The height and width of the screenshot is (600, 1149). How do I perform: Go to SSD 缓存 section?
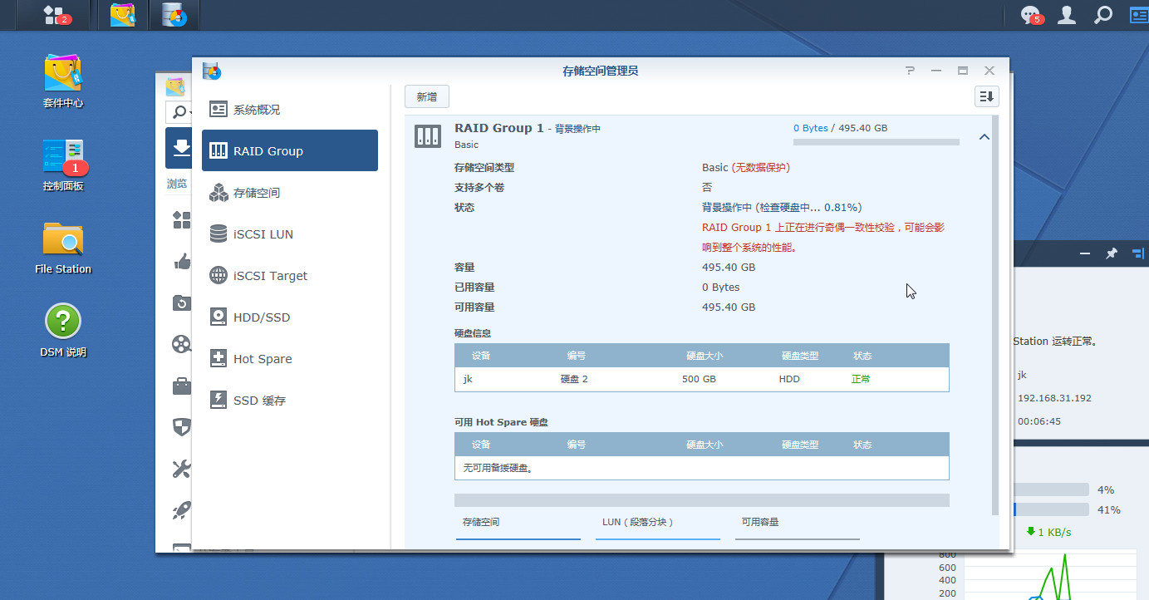(x=290, y=401)
